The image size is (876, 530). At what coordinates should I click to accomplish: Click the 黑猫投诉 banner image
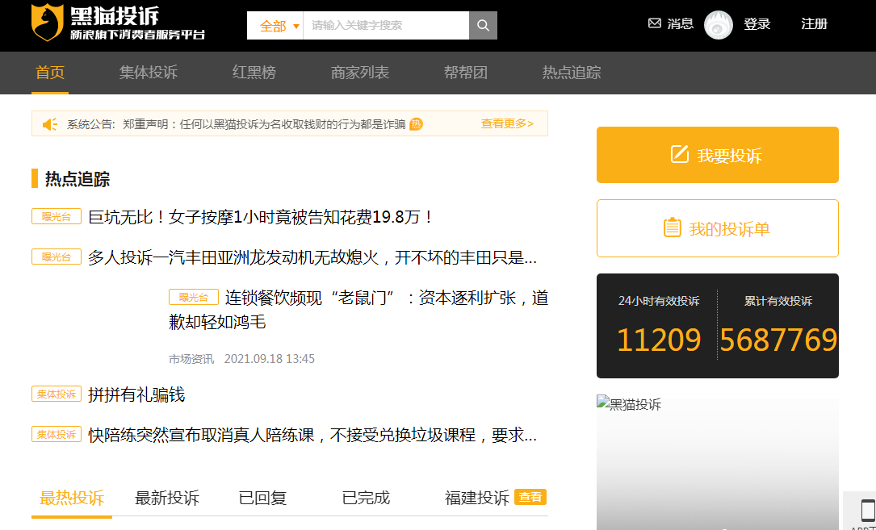717,464
